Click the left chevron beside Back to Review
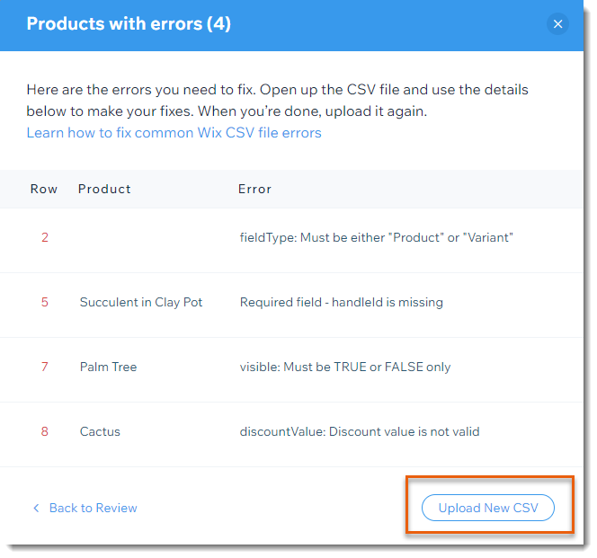 36,508
